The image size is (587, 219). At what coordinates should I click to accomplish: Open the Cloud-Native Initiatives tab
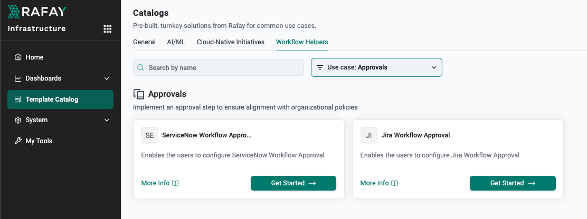coord(231,42)
